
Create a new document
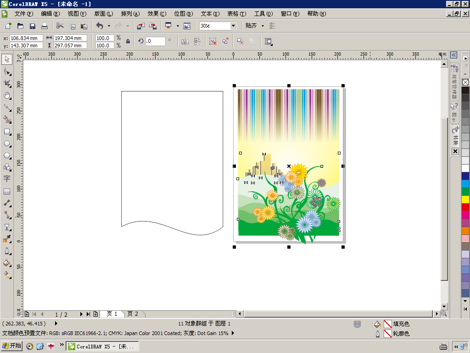point(8,26)
